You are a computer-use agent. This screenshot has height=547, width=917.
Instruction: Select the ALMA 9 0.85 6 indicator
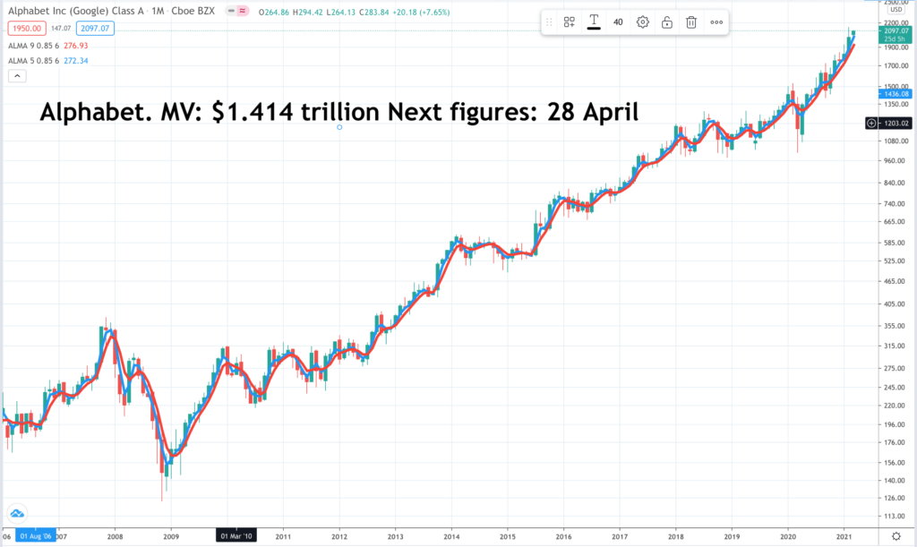pyautogui.click(x=33, y=46)
